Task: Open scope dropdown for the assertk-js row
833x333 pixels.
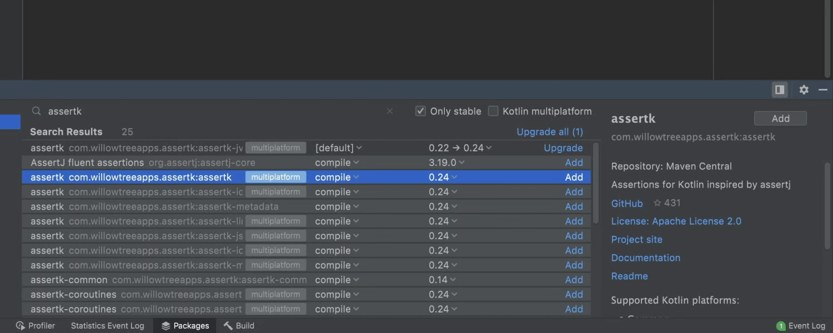Action: [337, 236]
